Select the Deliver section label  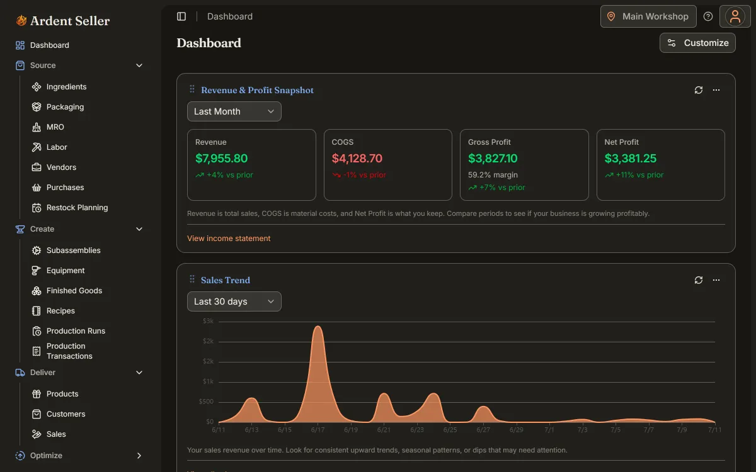tap(43, 373)
